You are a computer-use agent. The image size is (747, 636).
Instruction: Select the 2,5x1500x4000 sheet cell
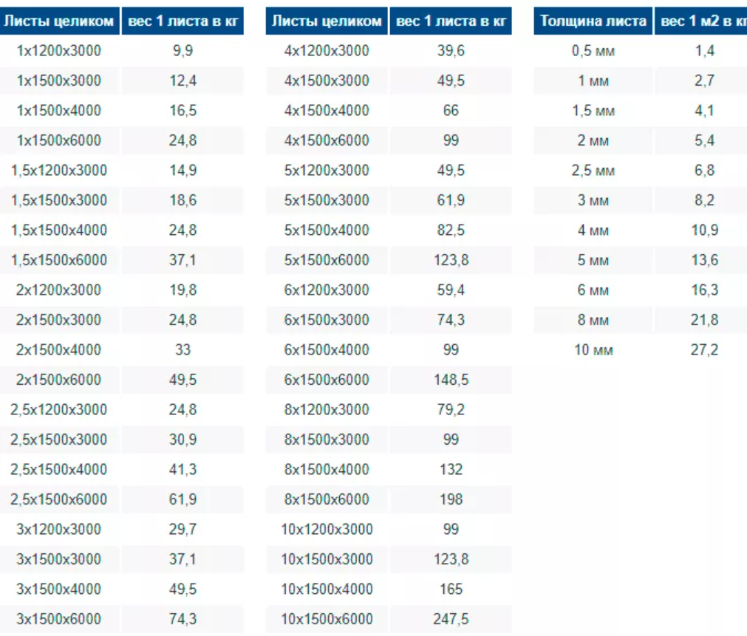pyautogui.click(x=59, y=469)
